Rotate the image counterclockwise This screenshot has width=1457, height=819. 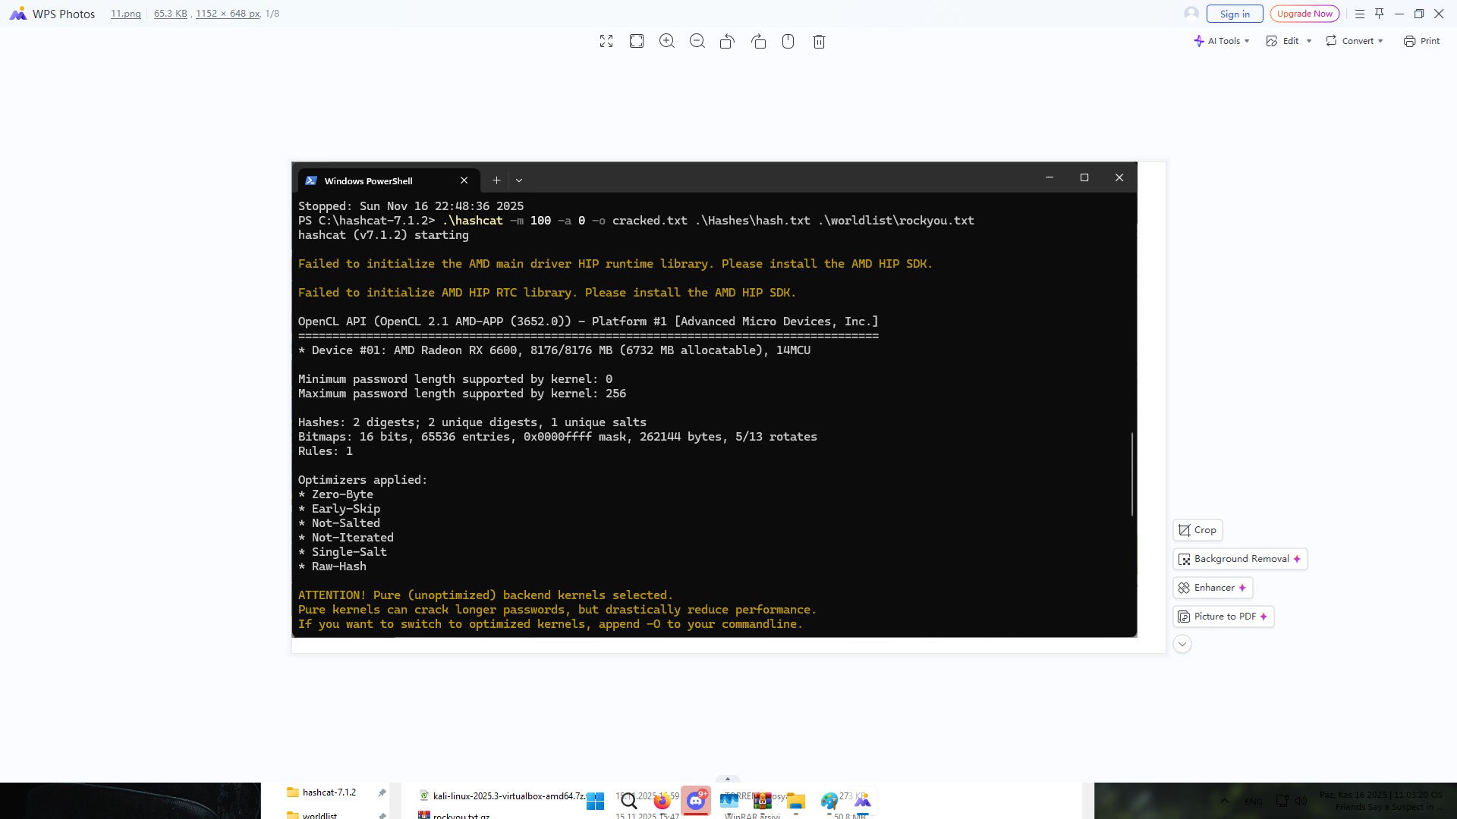tap(727, 42)
